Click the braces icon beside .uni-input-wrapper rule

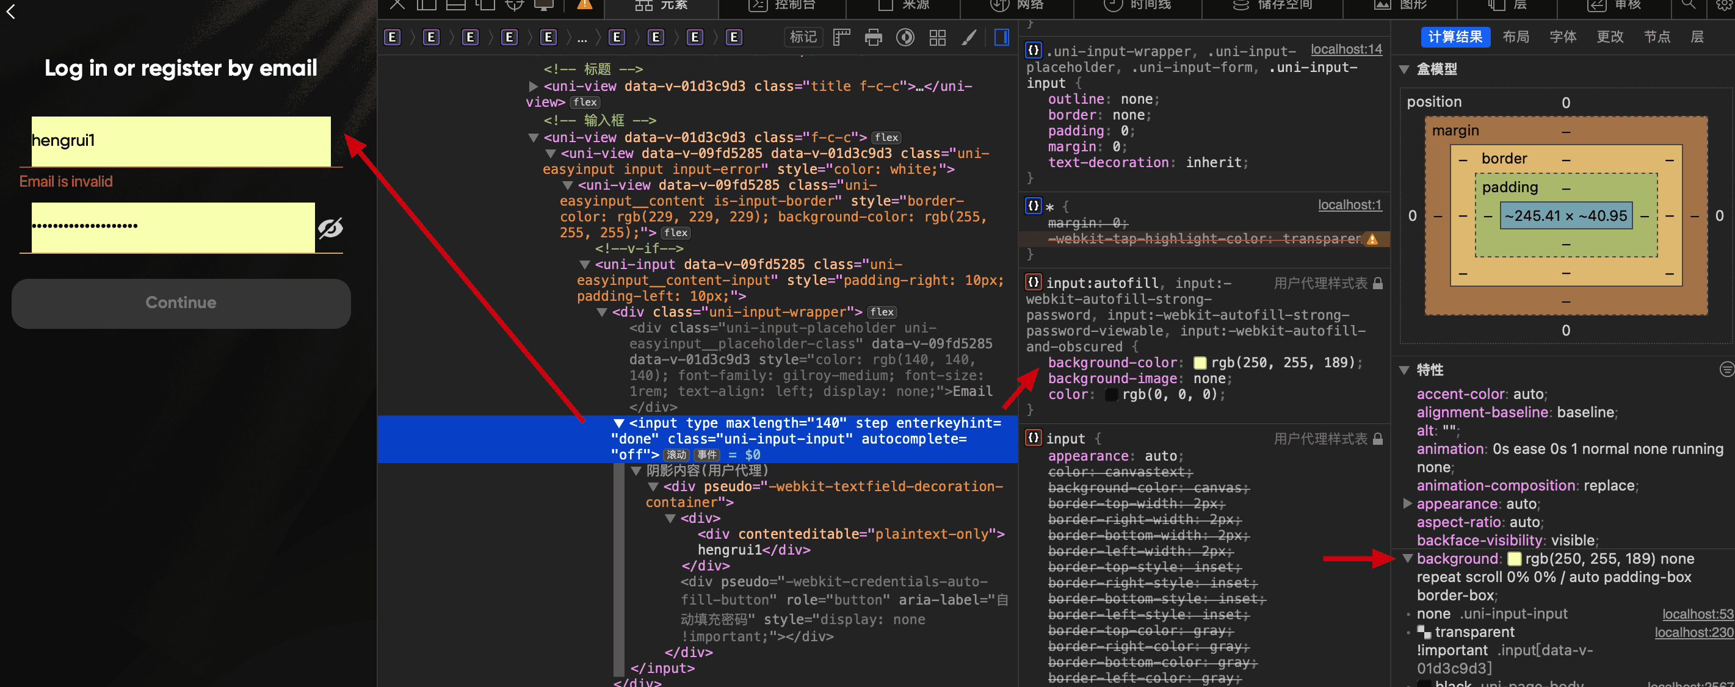(x=1033, y=51)
